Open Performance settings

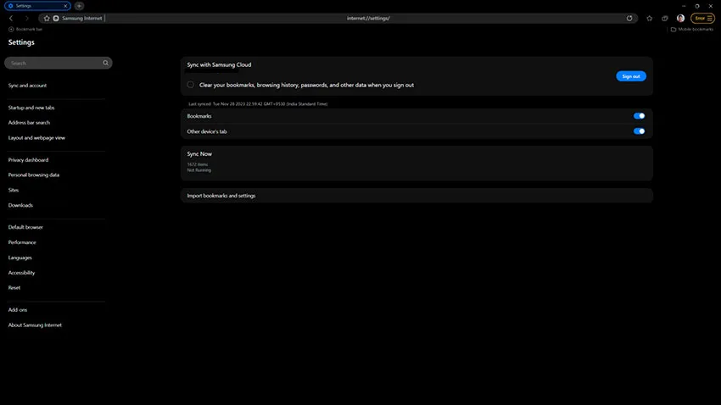(21, 242)
